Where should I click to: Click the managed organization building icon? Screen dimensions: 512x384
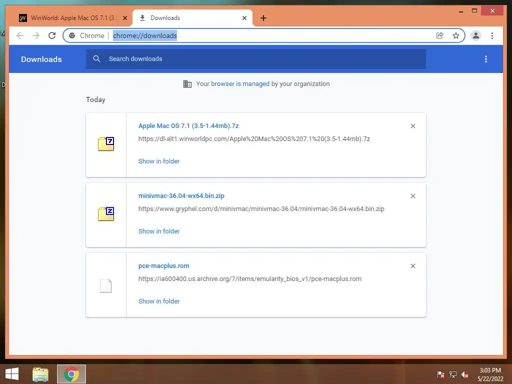[187, 84]
